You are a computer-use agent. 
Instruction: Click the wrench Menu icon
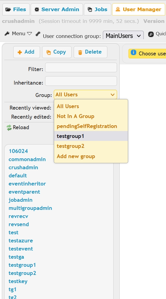tap(7, 34)
